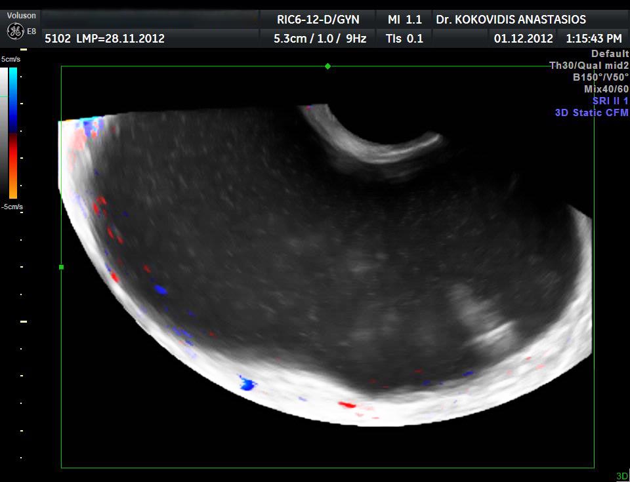Click the MI 1.1 value

(x=404, y=19)
